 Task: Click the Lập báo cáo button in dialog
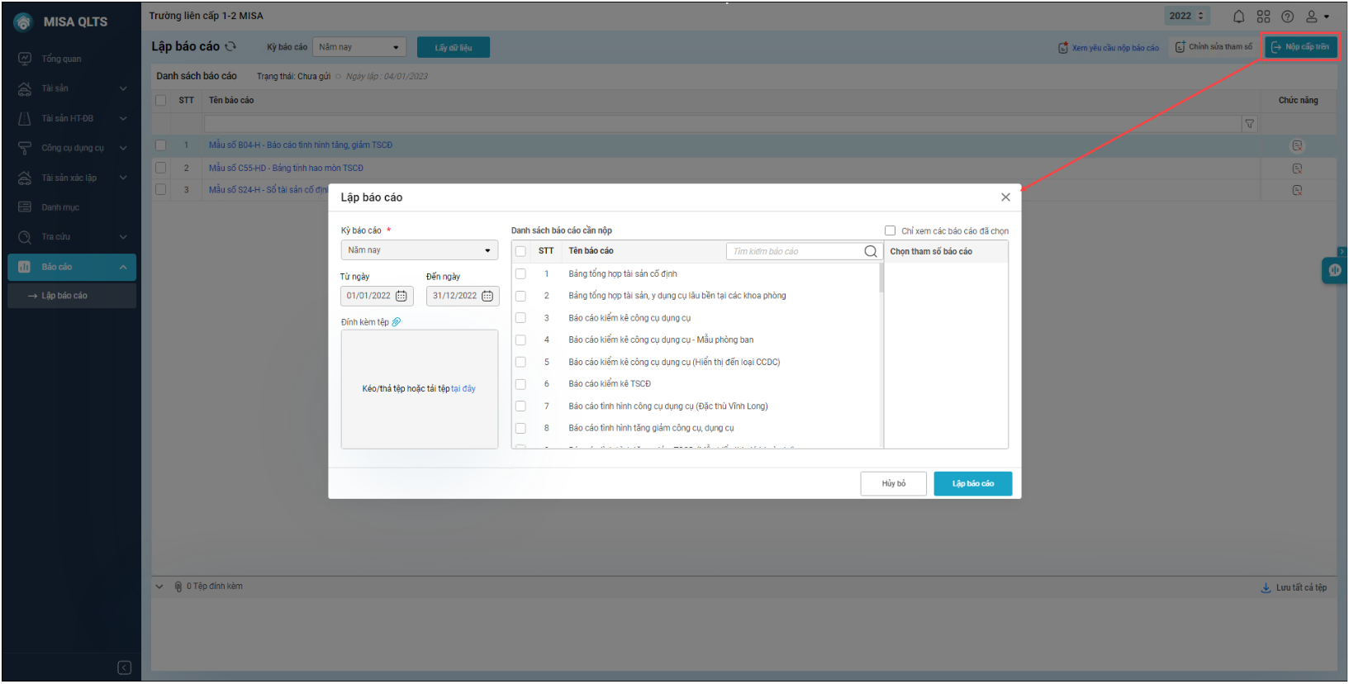[972, 484]
